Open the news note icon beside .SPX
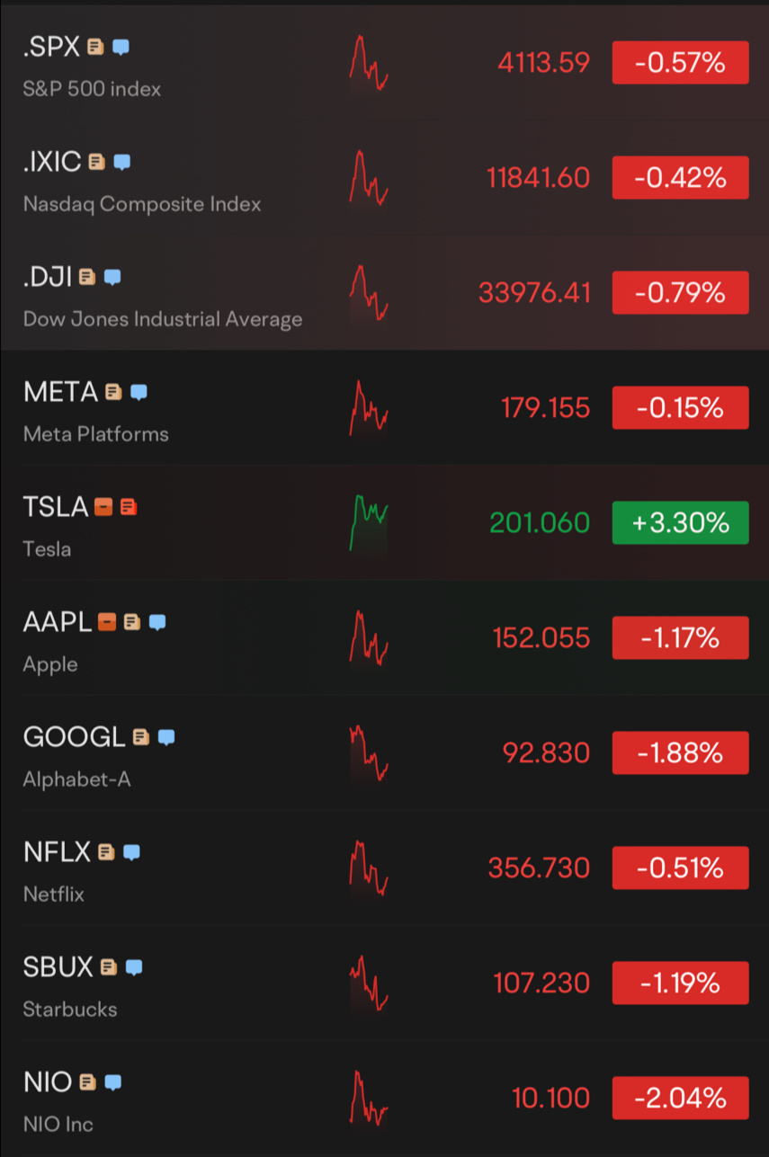This screenshot has width=769, height=1157. [x=95, y=47]
